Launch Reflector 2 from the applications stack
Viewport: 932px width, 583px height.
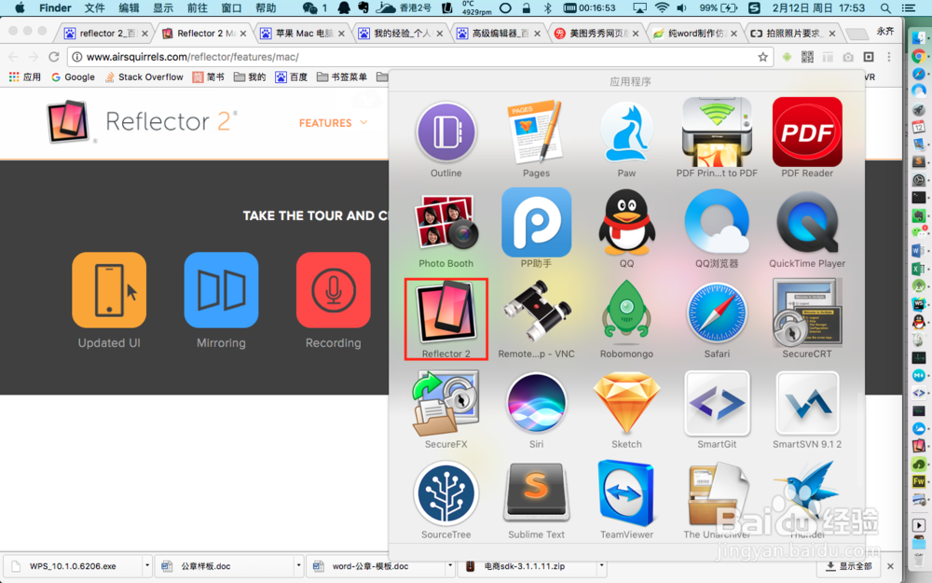[x=445, y=312]
